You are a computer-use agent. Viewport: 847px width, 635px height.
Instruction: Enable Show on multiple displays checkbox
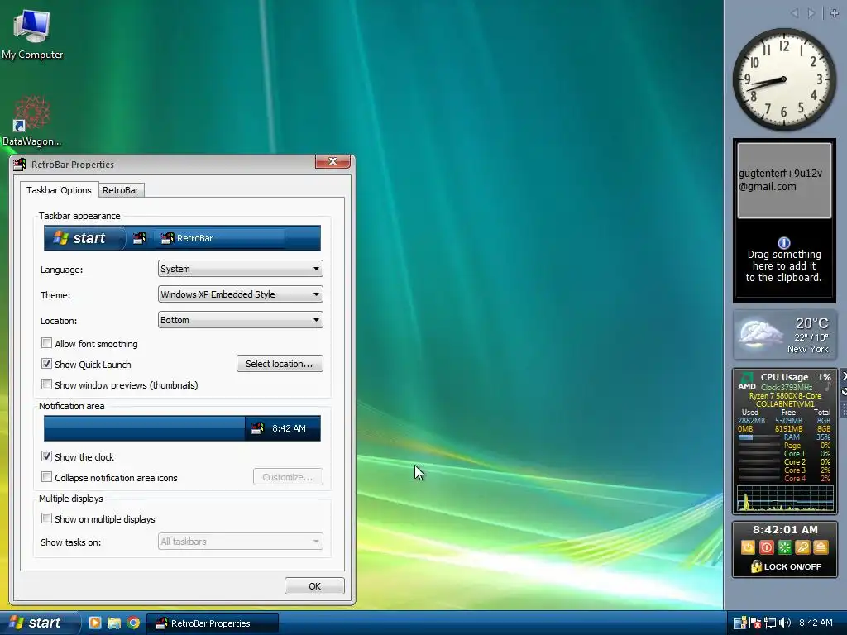(x=46, y=518)
